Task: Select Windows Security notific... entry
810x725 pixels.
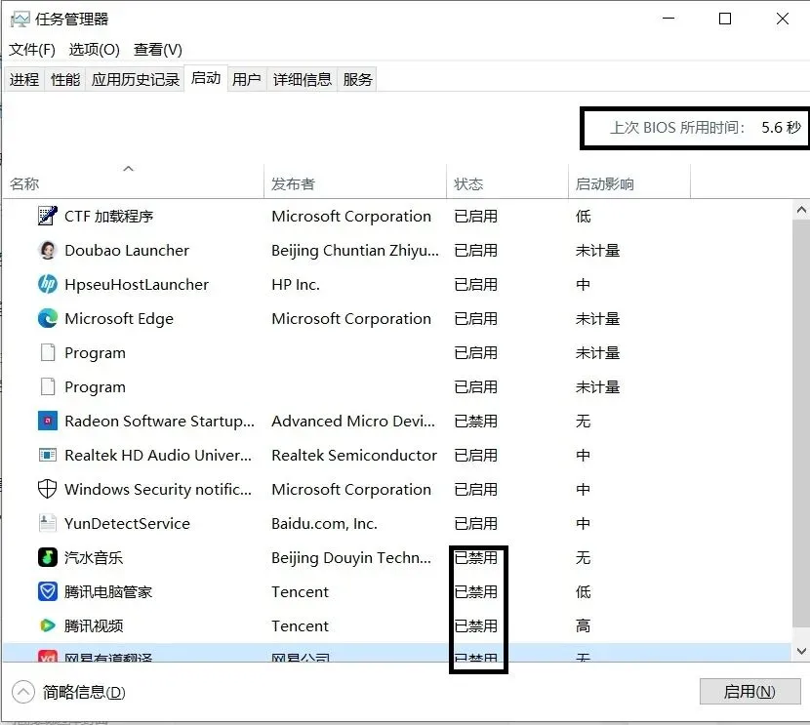Action: 157,489
